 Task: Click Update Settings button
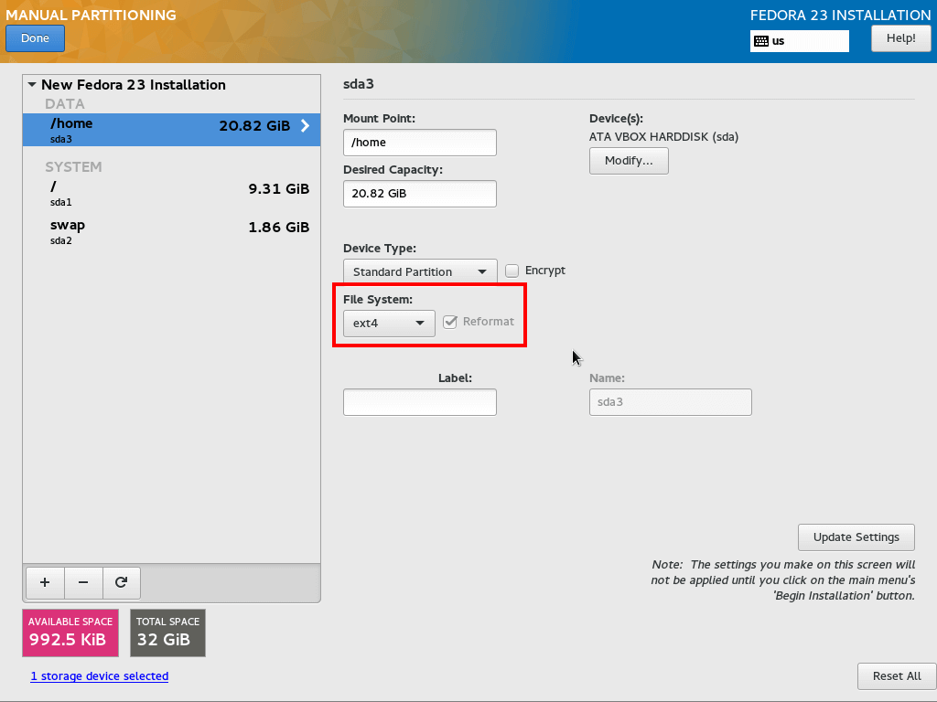click(856, 537)
